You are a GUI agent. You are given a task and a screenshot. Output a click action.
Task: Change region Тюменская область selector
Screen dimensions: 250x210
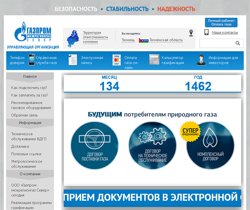point(166,40)
